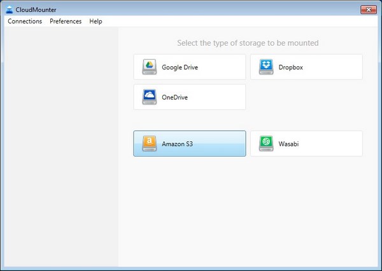382x271 pixels.
Task: Select the Dropbox label text
Action: 291,67
